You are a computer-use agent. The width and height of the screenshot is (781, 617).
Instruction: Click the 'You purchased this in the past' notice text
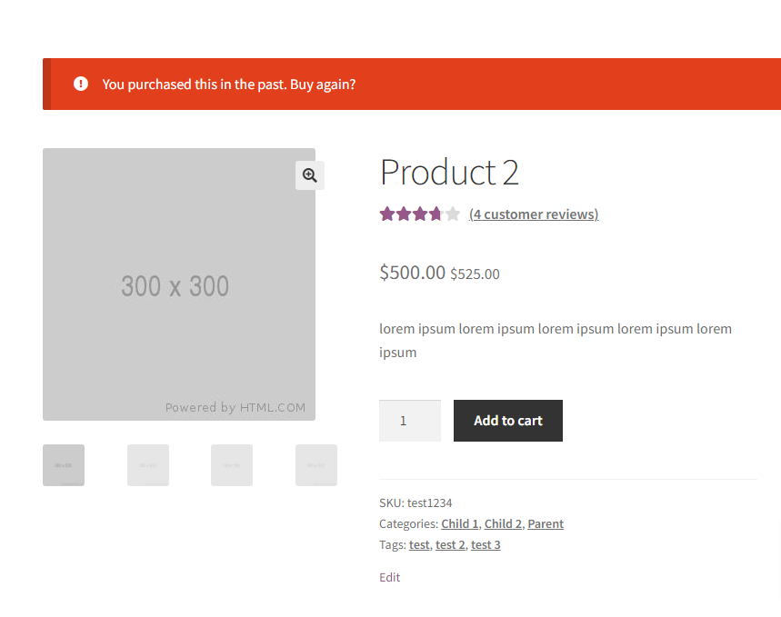[229, 85]
